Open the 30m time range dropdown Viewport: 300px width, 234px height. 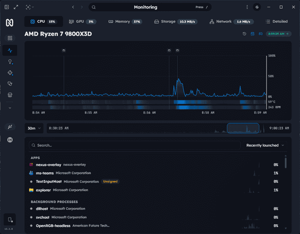pos(34,128)
